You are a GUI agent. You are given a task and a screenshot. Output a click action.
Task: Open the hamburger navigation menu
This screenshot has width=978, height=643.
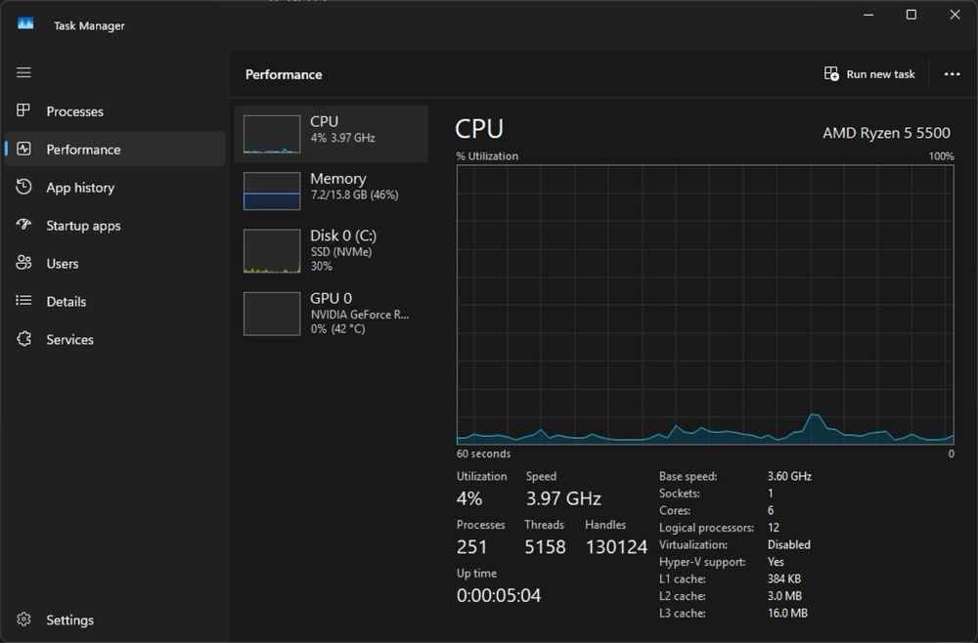[x=23, y=73]
